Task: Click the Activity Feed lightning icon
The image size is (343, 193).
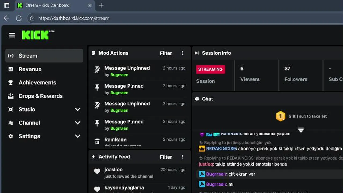Action: point(93,157)
